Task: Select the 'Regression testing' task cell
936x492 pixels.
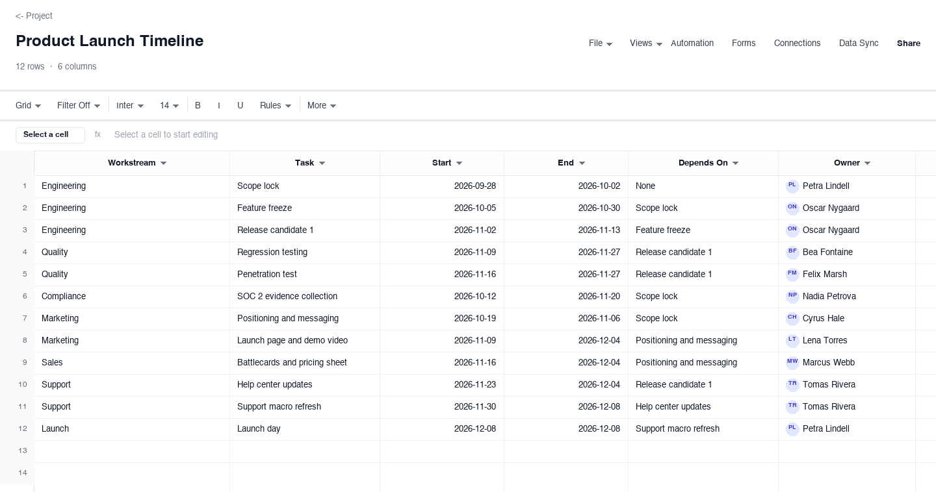Action: pyautogui.click(x=305, y=252)
